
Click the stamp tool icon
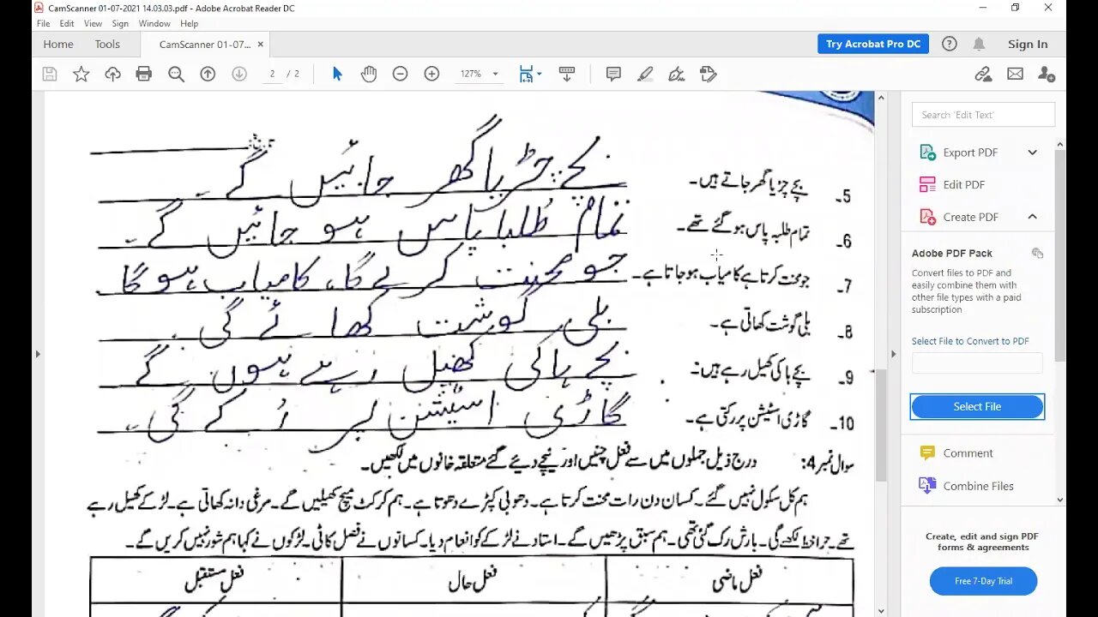click(708, 75)
